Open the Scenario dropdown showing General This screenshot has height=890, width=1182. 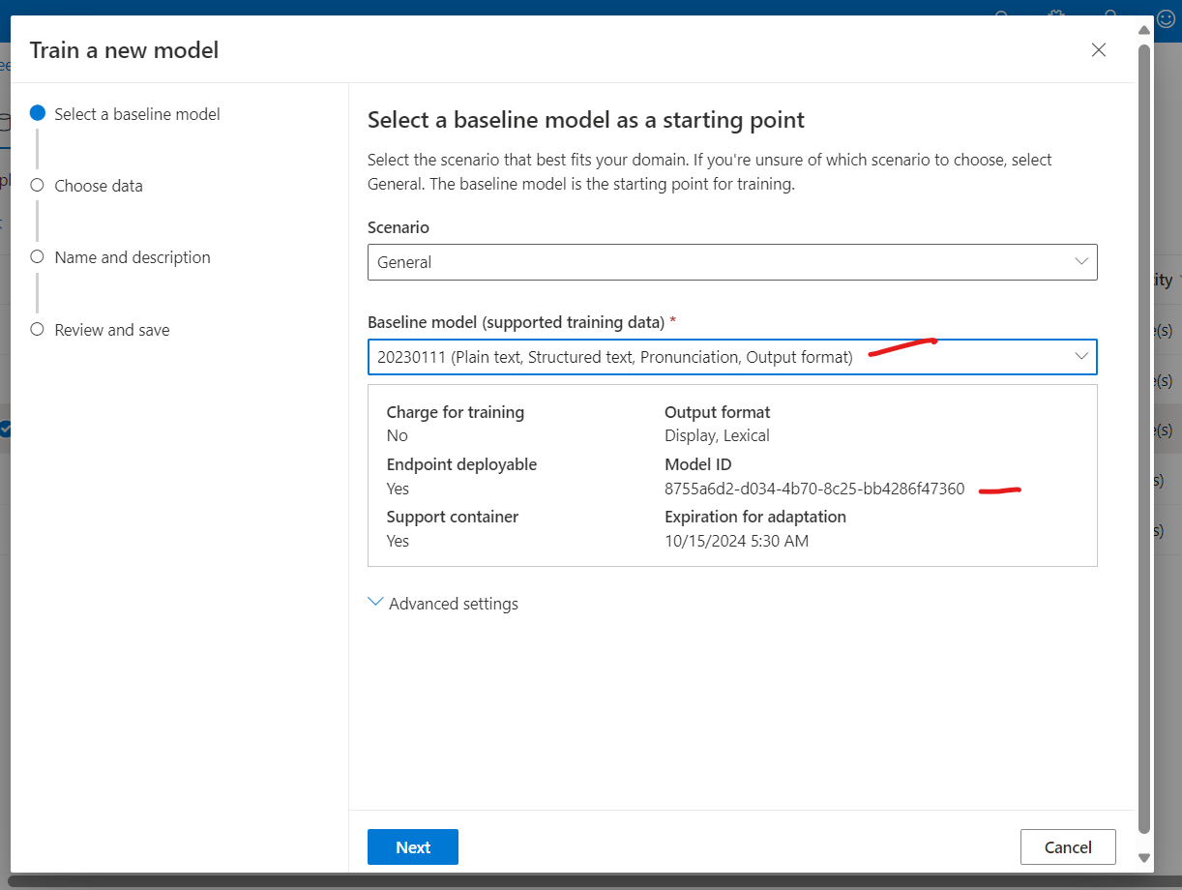pos(732,262)
